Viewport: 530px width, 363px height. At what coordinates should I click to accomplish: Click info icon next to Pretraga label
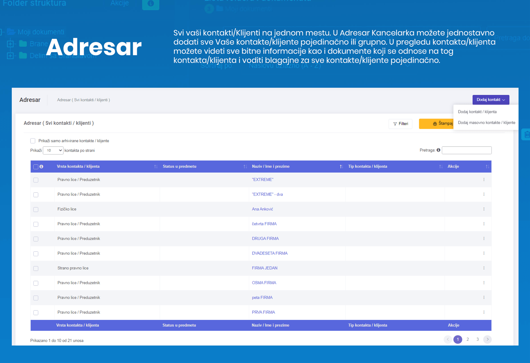(438, 150)
